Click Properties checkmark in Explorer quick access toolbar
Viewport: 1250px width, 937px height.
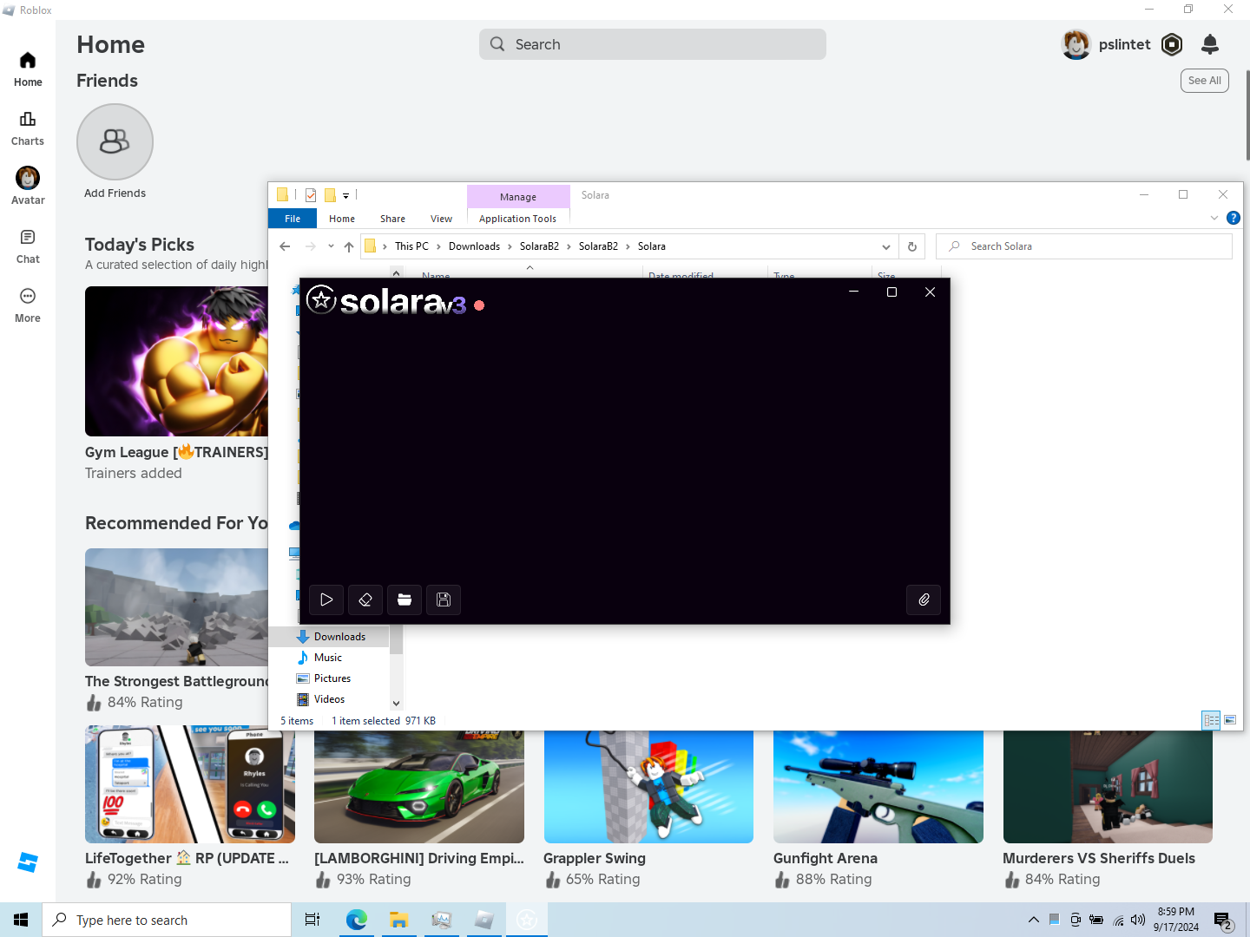[x=311, y=195]
